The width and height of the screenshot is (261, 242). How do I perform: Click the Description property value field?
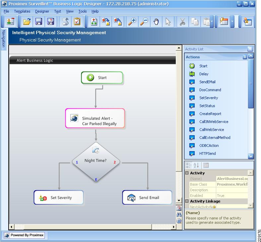click(x=232, y=190)
